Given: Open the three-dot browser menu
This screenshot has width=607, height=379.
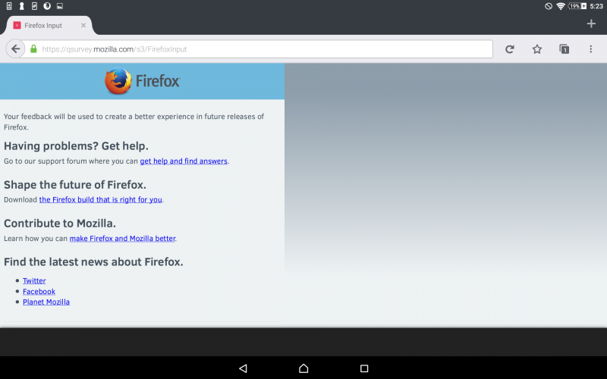Looking at the screenshot, I should tap(591, 49).
